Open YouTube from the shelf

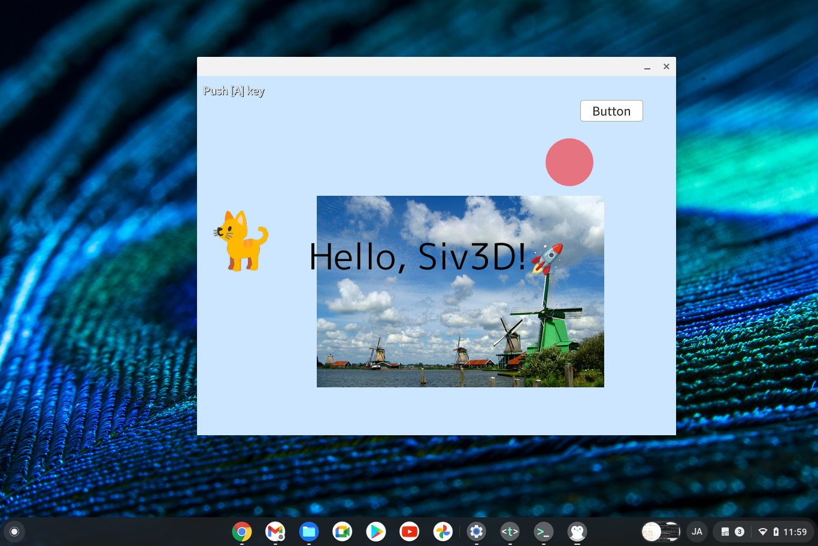410,532
